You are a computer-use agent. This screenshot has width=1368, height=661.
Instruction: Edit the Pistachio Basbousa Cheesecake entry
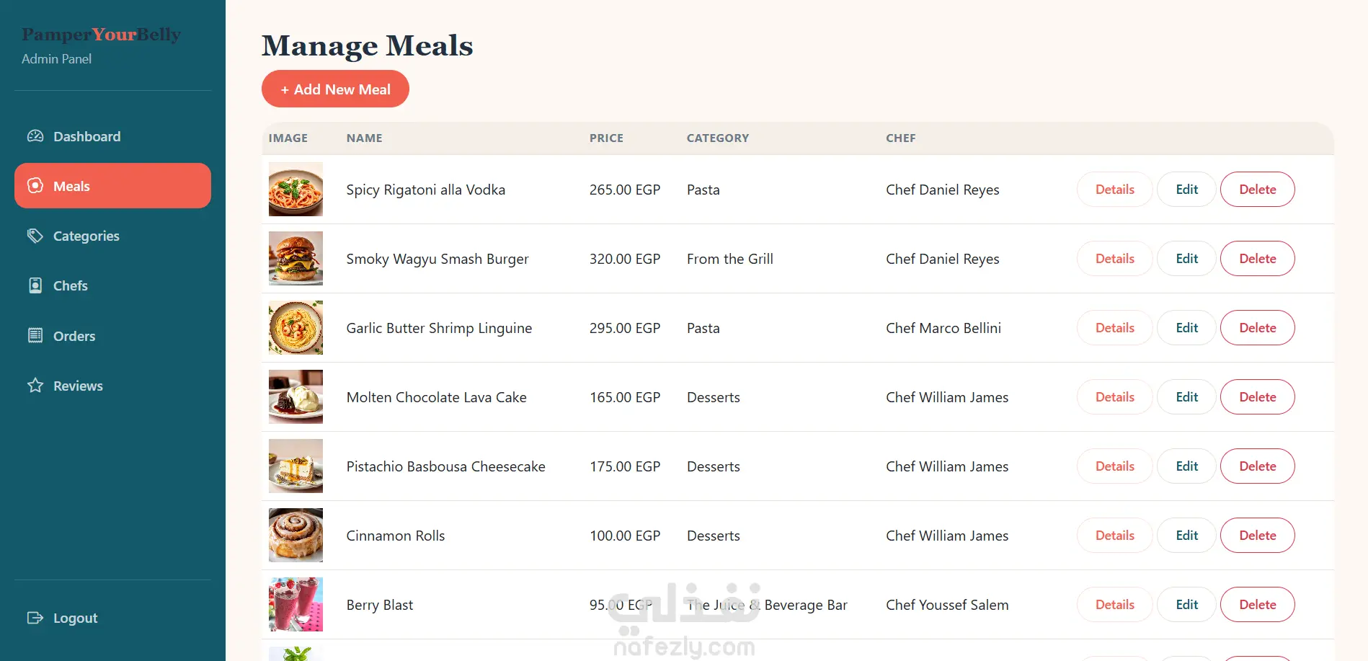click(1186, 466)
